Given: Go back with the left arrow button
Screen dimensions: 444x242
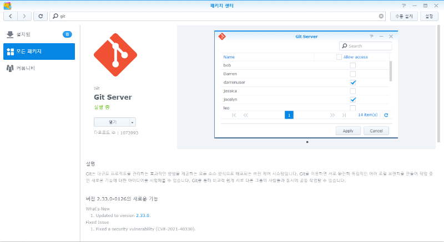Looking at the screenshot, I should click(x=11, y=16).
